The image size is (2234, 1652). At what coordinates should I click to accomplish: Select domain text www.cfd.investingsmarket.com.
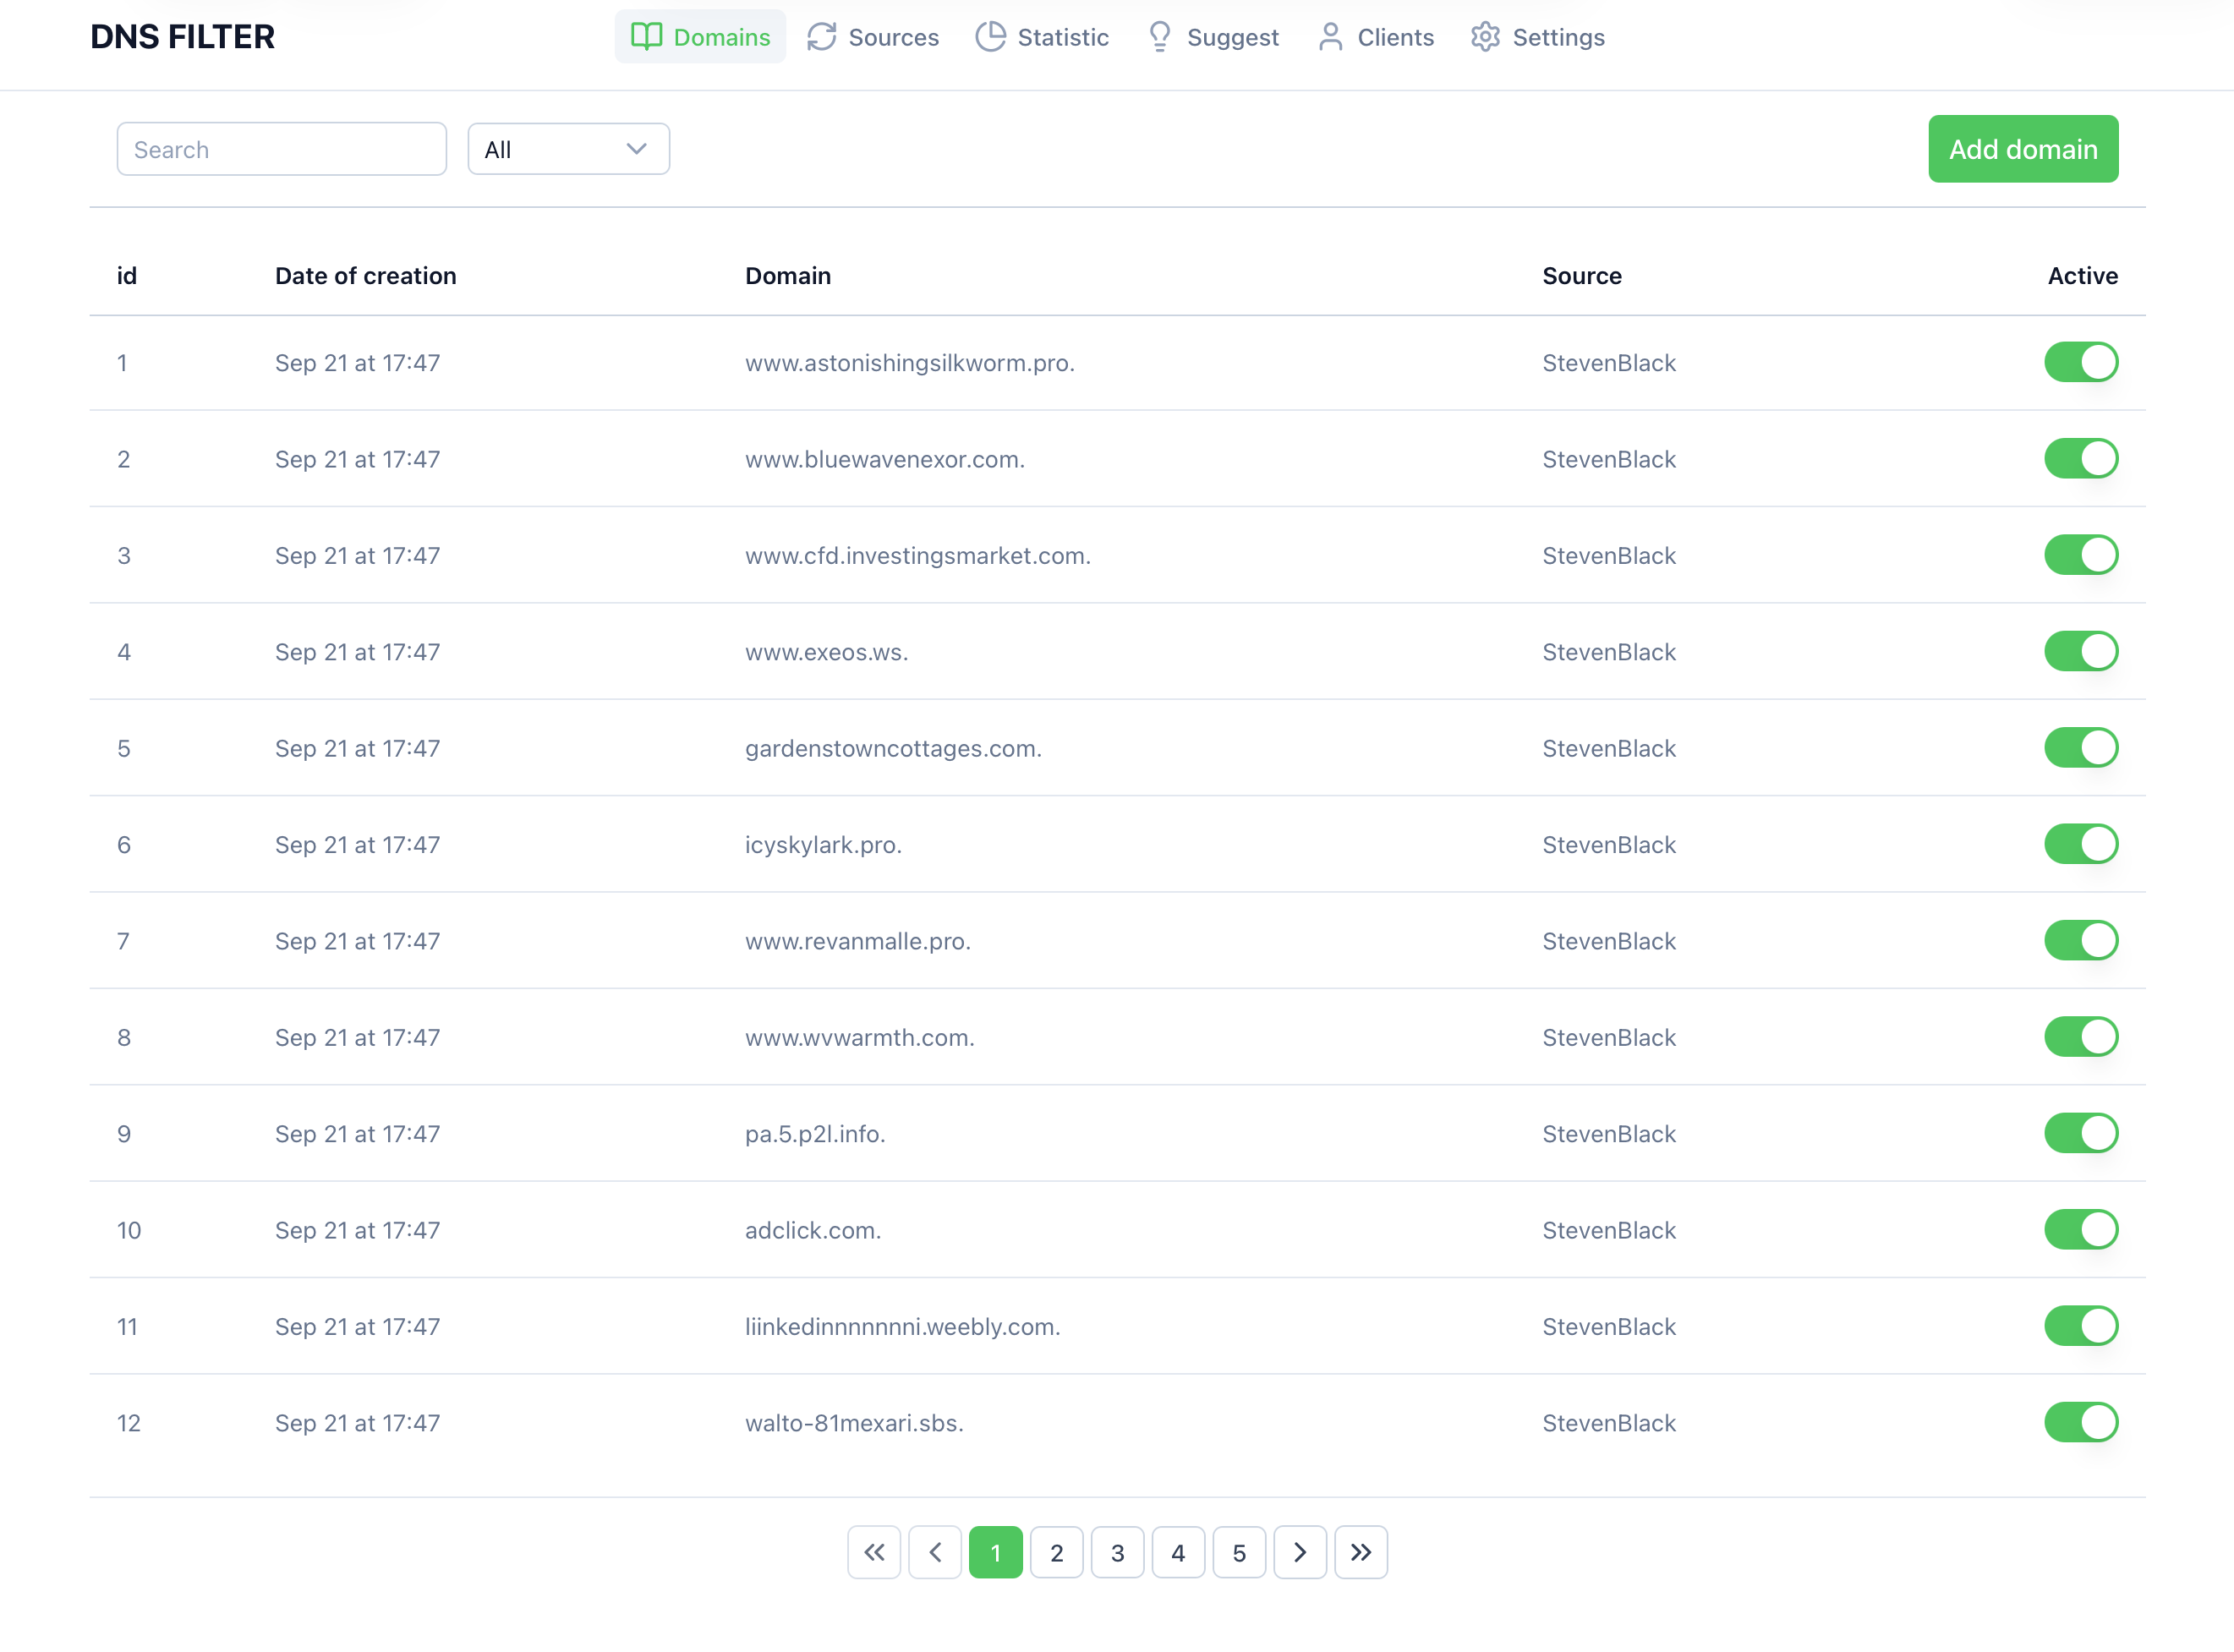pyautogui.click(x=918, y=556)
